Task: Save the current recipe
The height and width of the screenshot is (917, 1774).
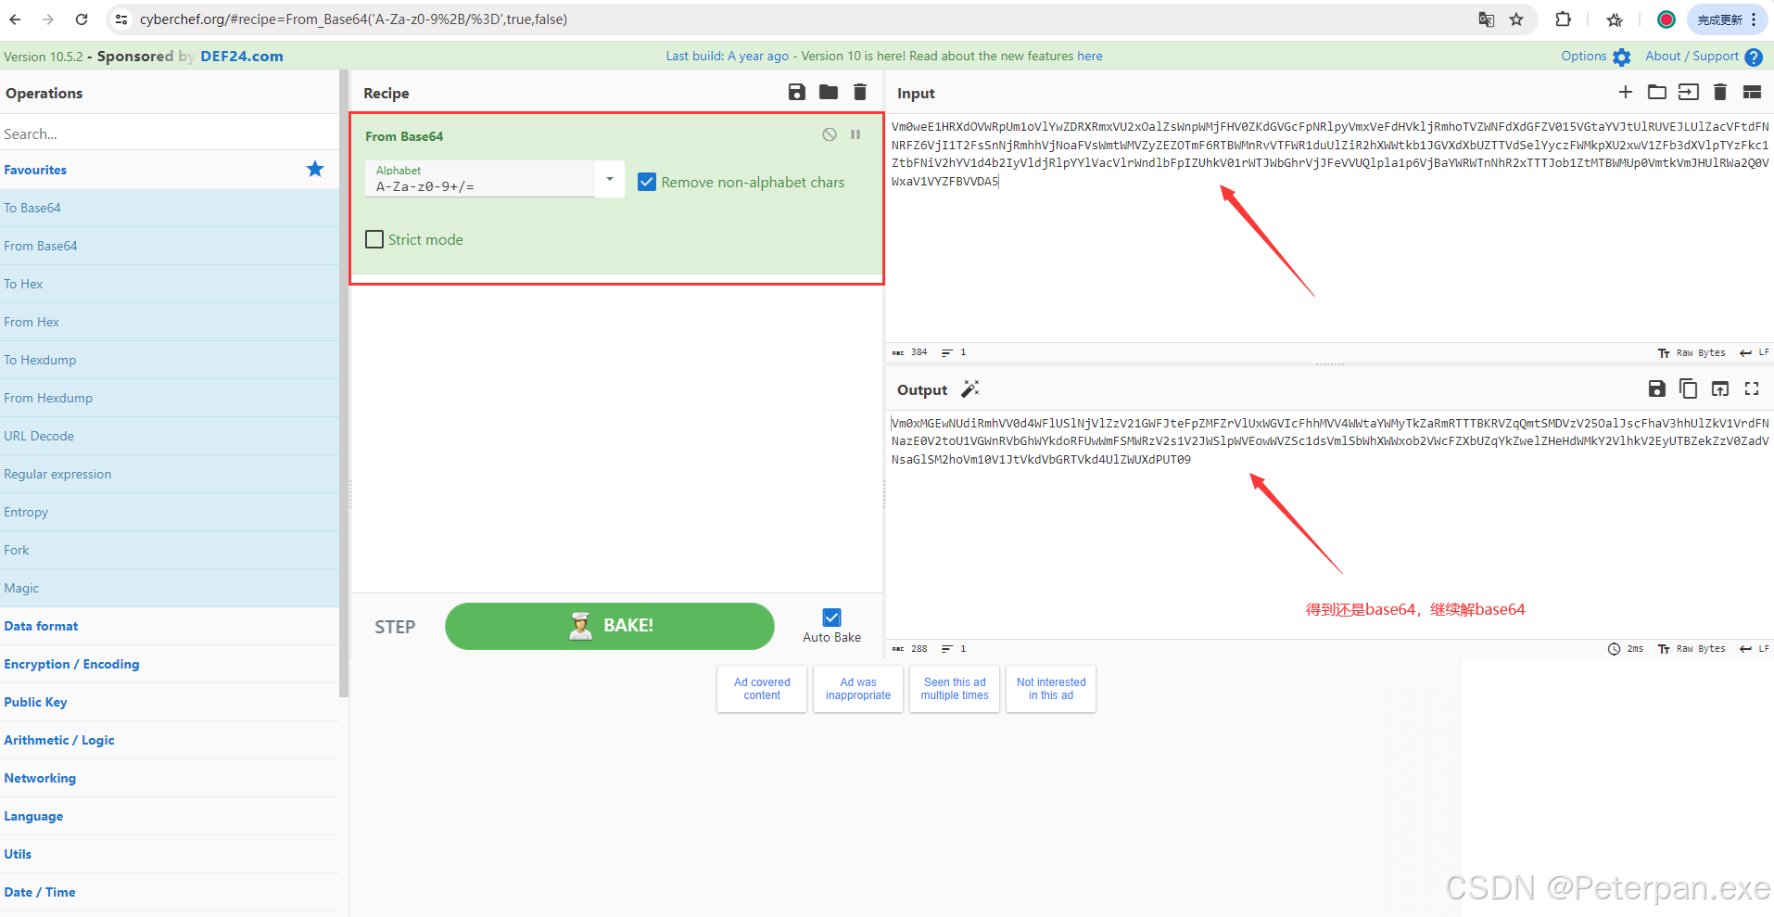Action: click(x=797, y=92)
